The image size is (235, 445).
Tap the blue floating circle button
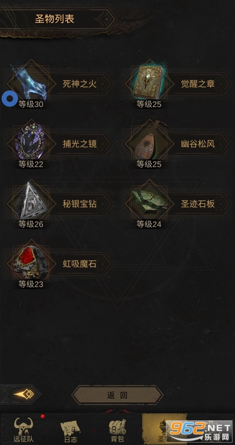[x=10, y=99]
